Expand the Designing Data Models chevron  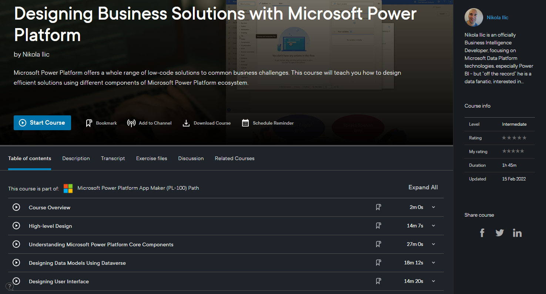pos(433,263)
